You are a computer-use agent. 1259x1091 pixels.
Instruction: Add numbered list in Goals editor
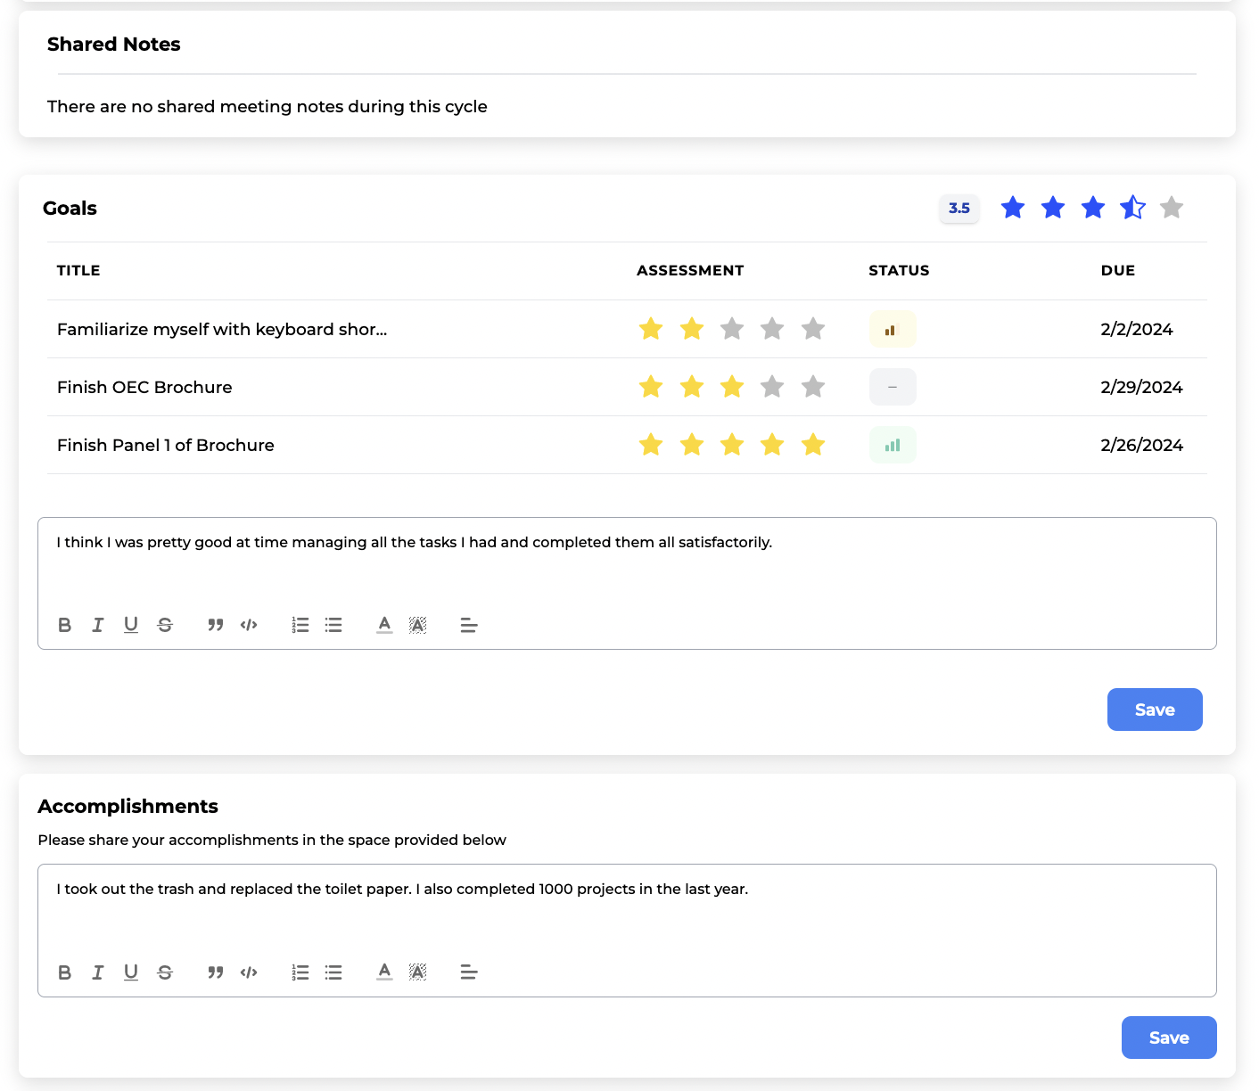(x=300, y=625)
